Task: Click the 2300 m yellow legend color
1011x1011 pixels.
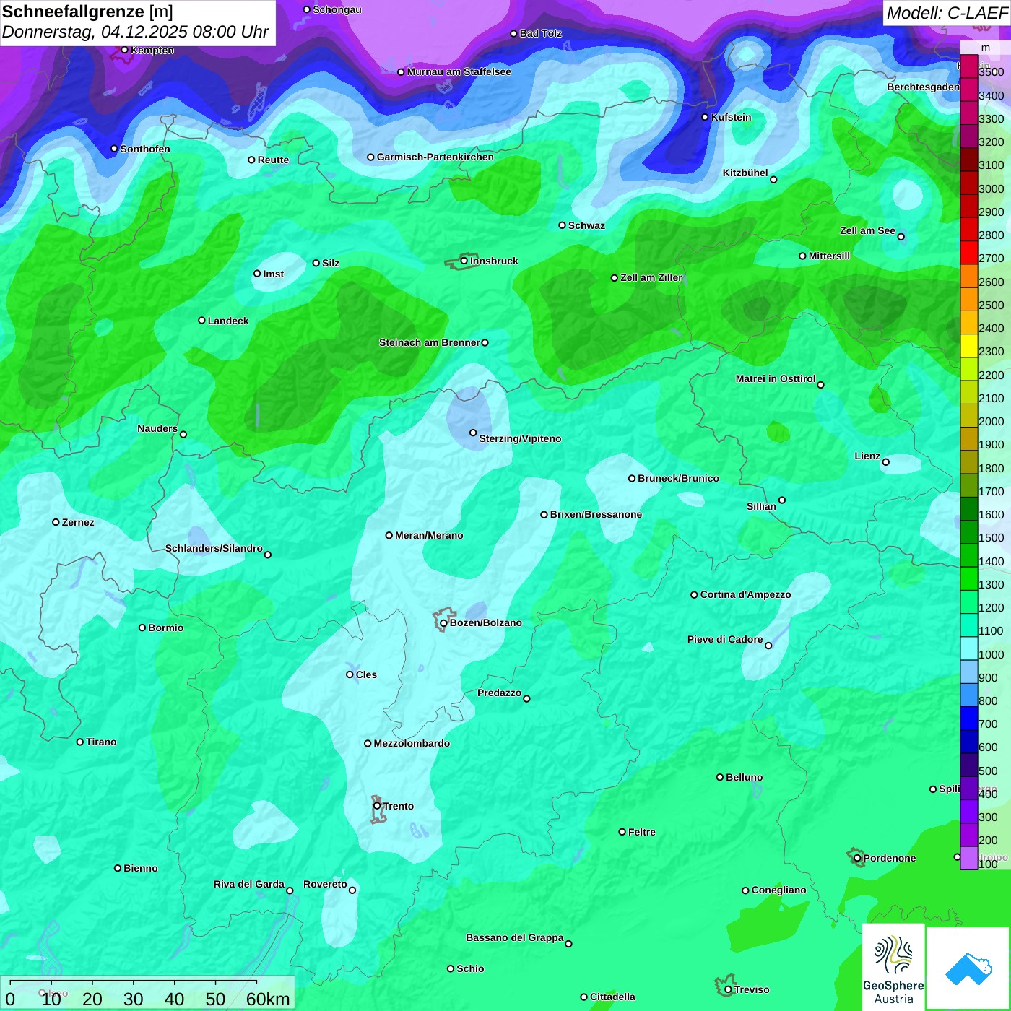Action: tap(968, 347)
